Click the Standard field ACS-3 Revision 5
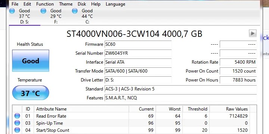269x134 pixels. pos(181,89)
